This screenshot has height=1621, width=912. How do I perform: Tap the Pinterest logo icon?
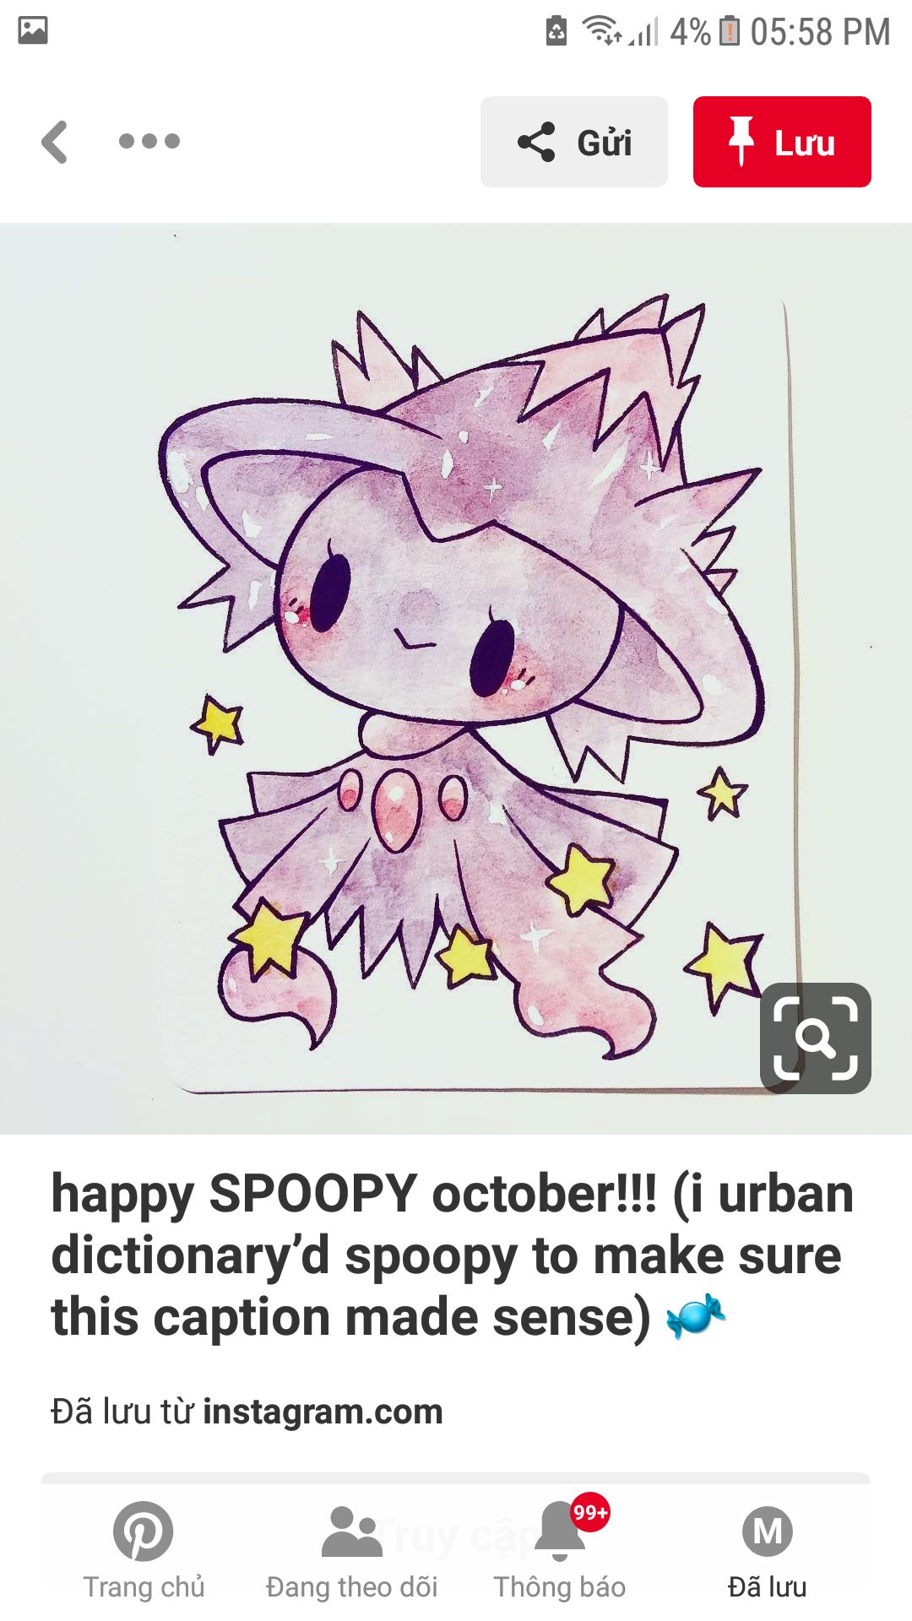(x=144, y=1531)
